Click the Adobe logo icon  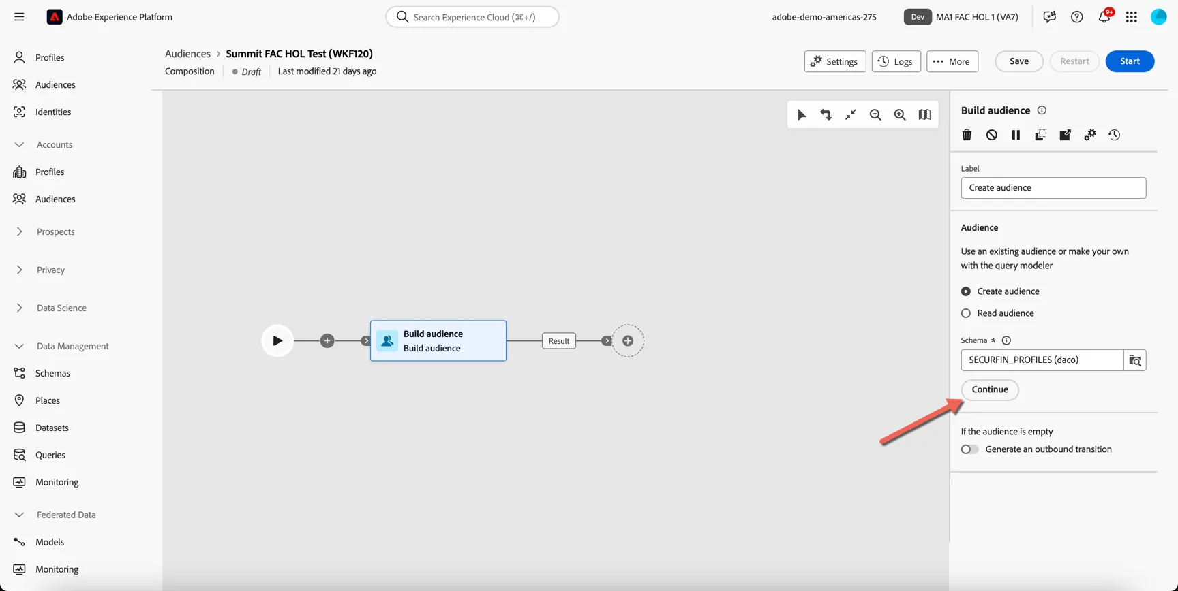pyautogui.click(x=55, y=17)
